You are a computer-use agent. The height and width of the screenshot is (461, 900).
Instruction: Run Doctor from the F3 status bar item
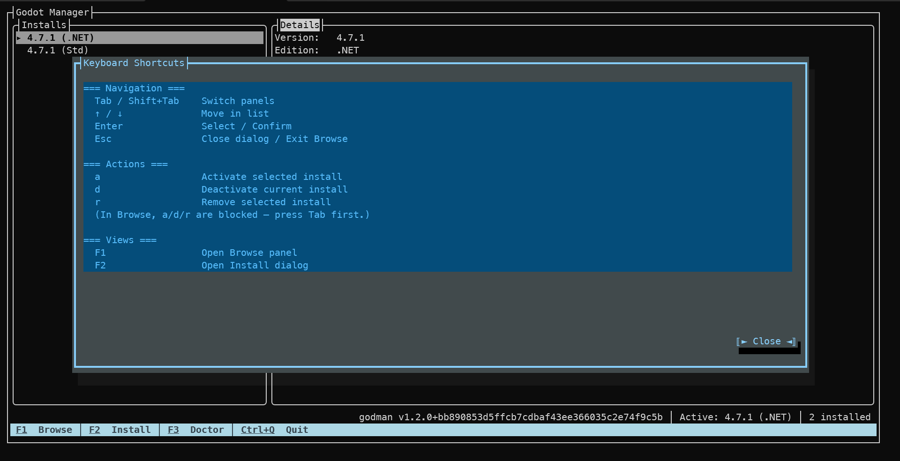tap(196, 430)
